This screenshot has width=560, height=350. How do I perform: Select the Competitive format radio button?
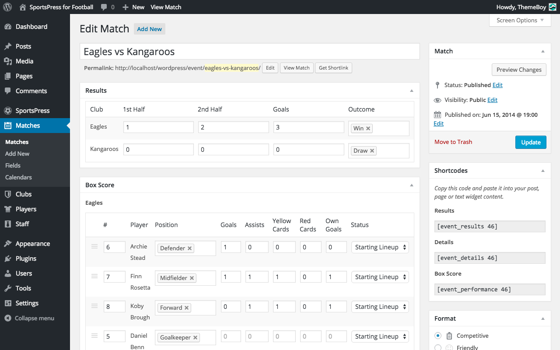coord(438,336)
